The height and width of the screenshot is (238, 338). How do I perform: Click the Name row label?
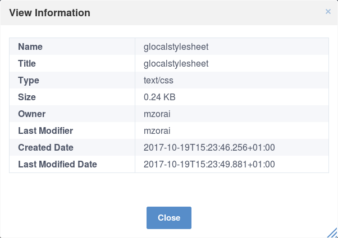point(30,46)
